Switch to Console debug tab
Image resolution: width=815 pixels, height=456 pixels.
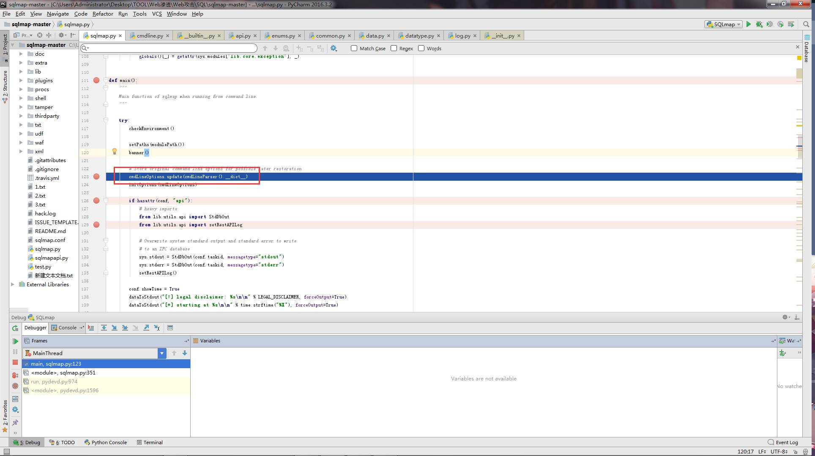(x=67, y=328)
